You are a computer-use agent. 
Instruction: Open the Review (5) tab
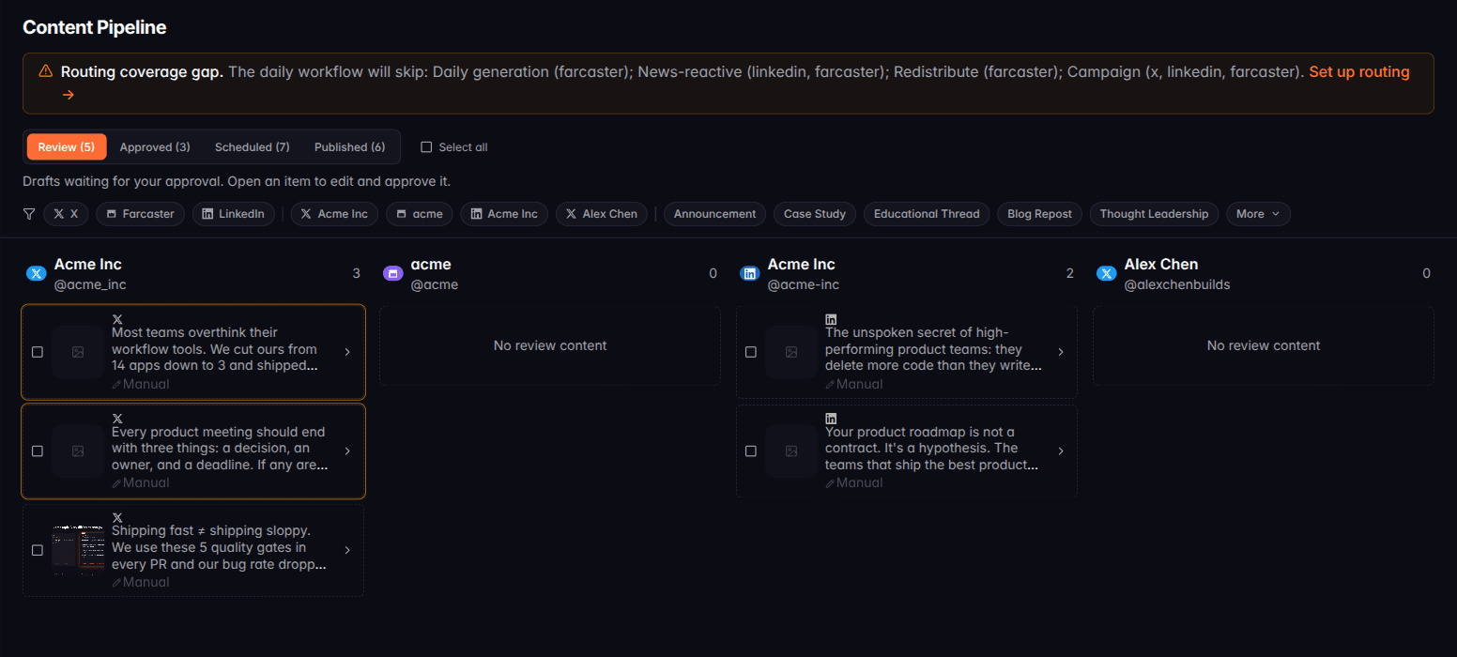point(67,147)
